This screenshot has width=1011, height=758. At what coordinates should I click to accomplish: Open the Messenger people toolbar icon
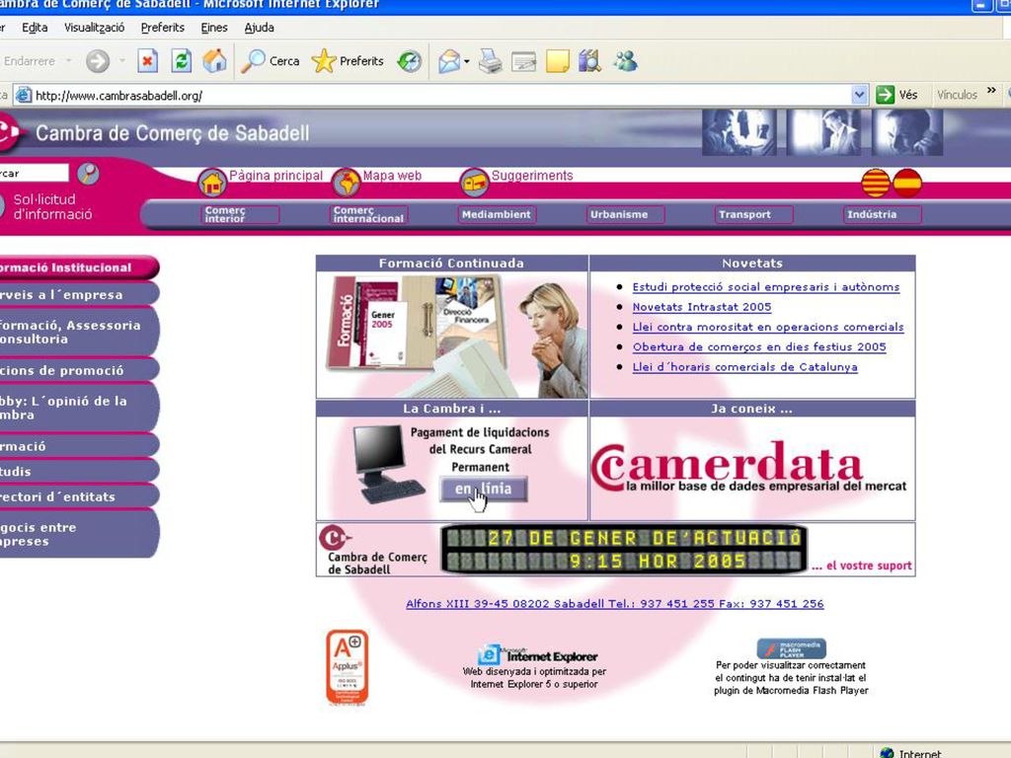pyautogui.click(x=625, y=61)
